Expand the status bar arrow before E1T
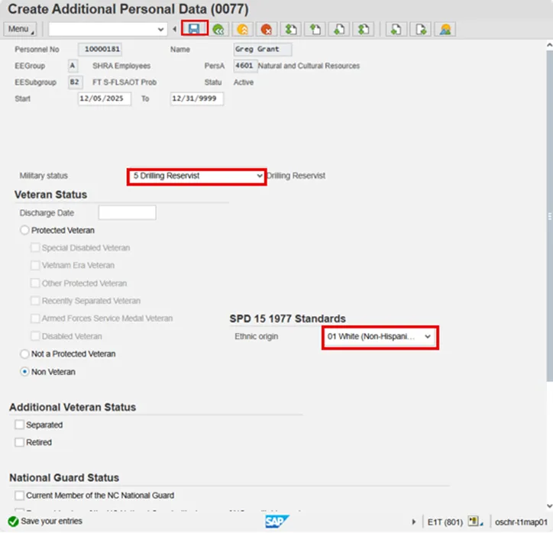Image resolution: width=553 pixels, height=533 pixels. [x=414, y=522]
